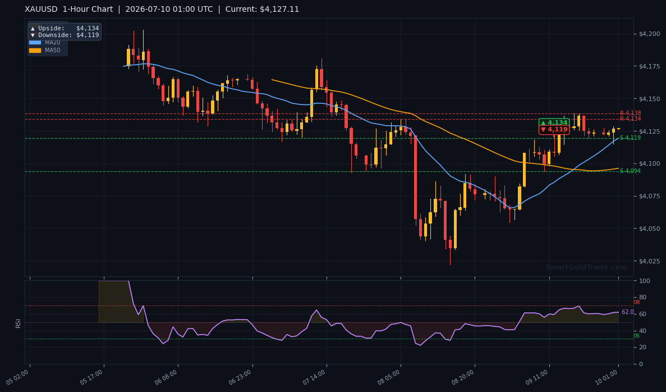Screen dimensions: 666x392
Task: Click the red 4,119 downside price tag
Action: pos(554,130)
